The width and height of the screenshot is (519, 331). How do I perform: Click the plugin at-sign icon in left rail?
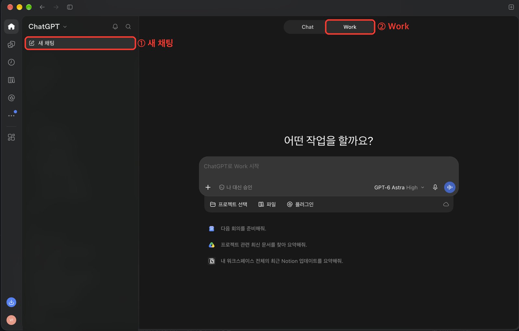point(11,98)
